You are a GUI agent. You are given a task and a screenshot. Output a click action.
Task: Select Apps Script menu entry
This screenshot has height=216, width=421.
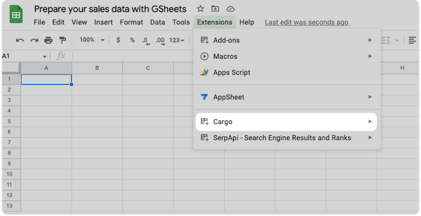tap(287, 72)
